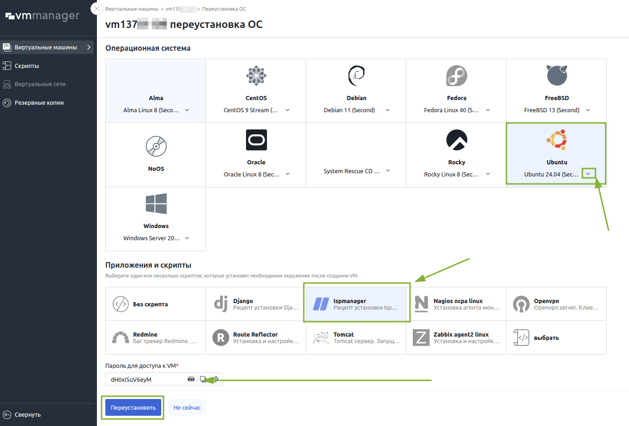Viewport: 629px width, 426px height.
Task: Open the CentOS 9 Stream version dropdown
Action: point(287,110)
